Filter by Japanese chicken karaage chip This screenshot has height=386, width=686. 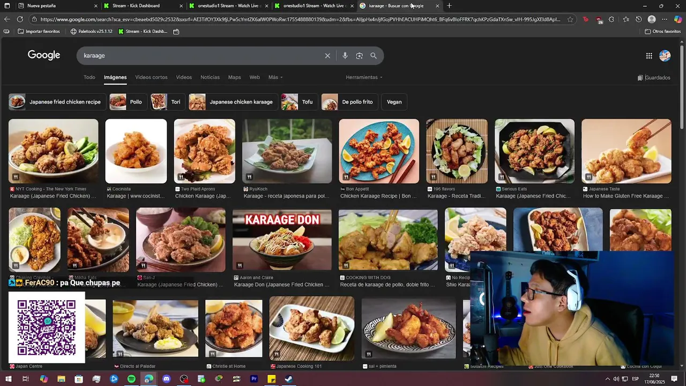(232, 102)
